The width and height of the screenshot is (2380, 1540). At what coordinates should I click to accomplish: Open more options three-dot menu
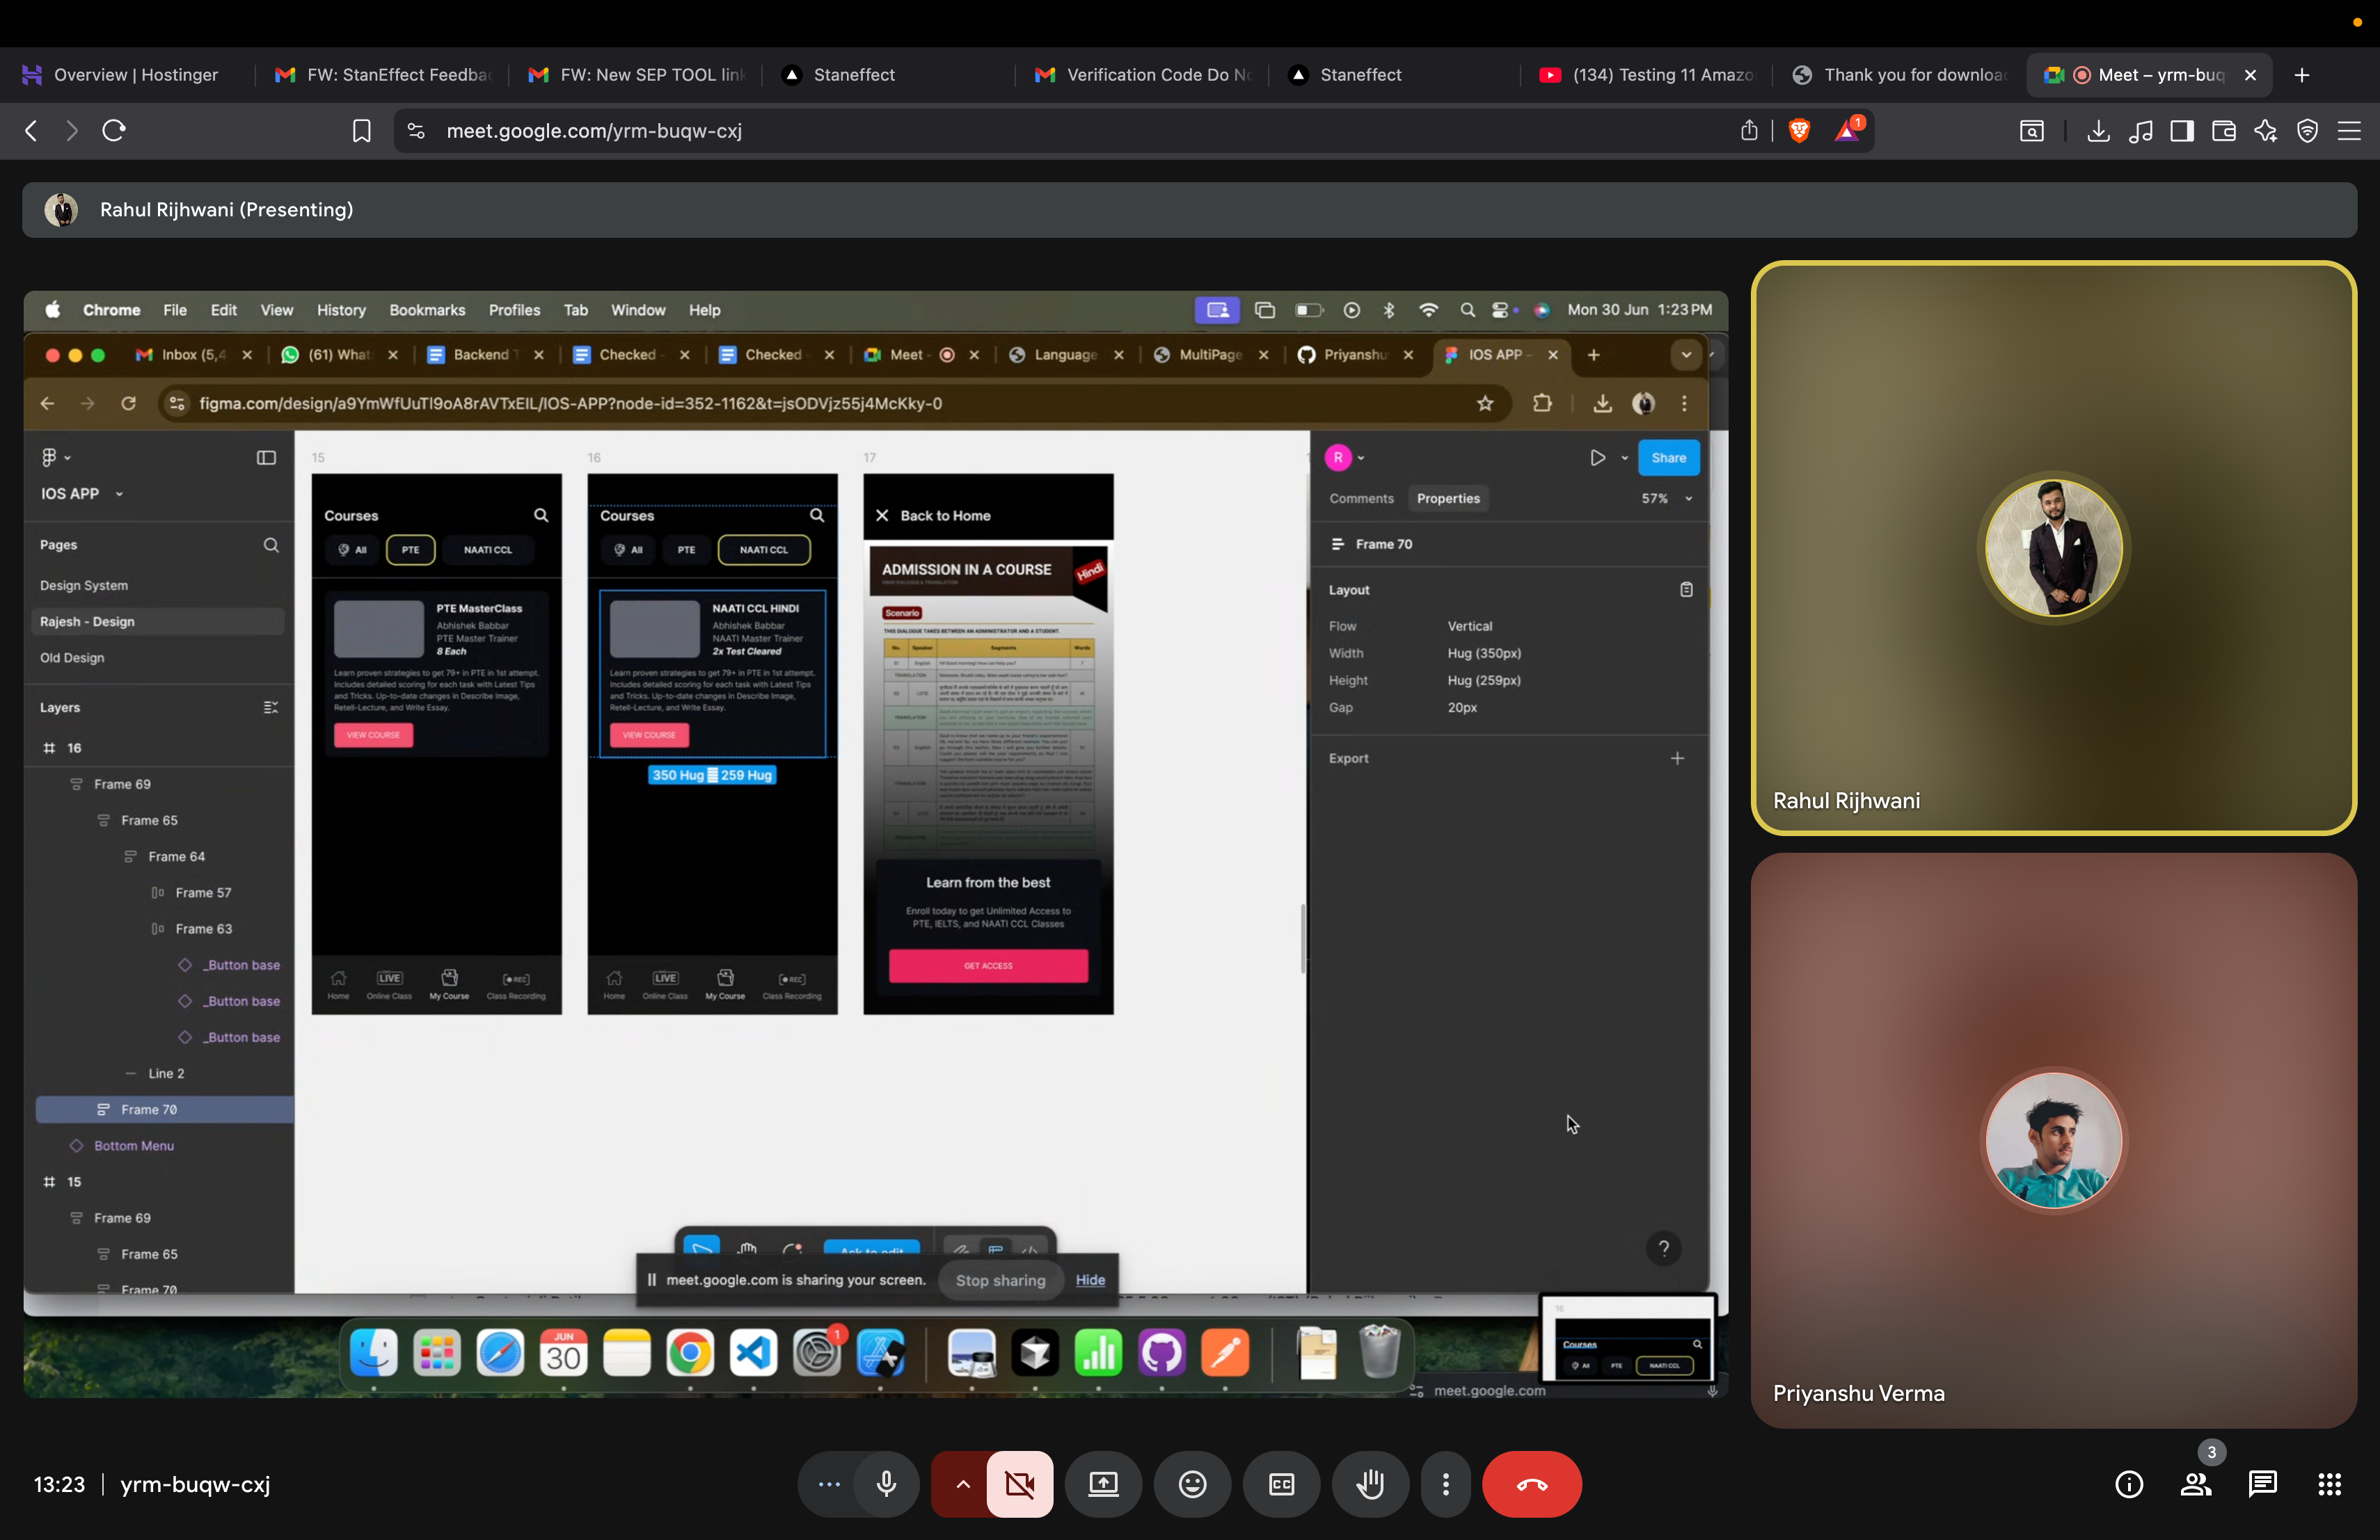pyautogui.click(x=1445, y=1484)
